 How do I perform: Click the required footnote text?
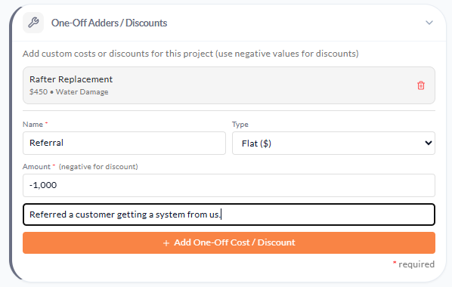[x=416, y=264]
